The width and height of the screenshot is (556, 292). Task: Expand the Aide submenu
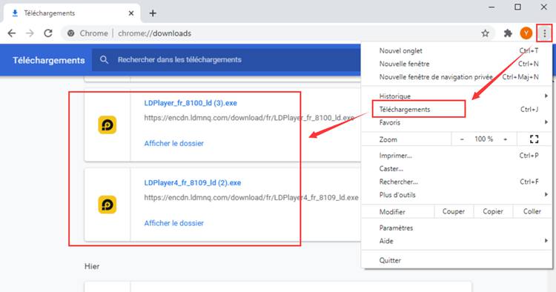[457, 241]
